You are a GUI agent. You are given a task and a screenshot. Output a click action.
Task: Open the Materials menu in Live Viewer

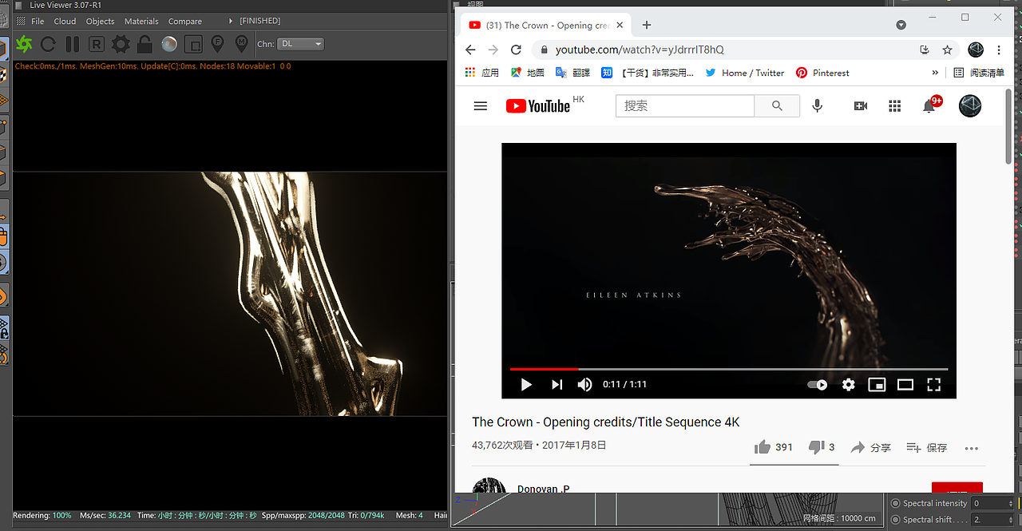tap(141, 21)
